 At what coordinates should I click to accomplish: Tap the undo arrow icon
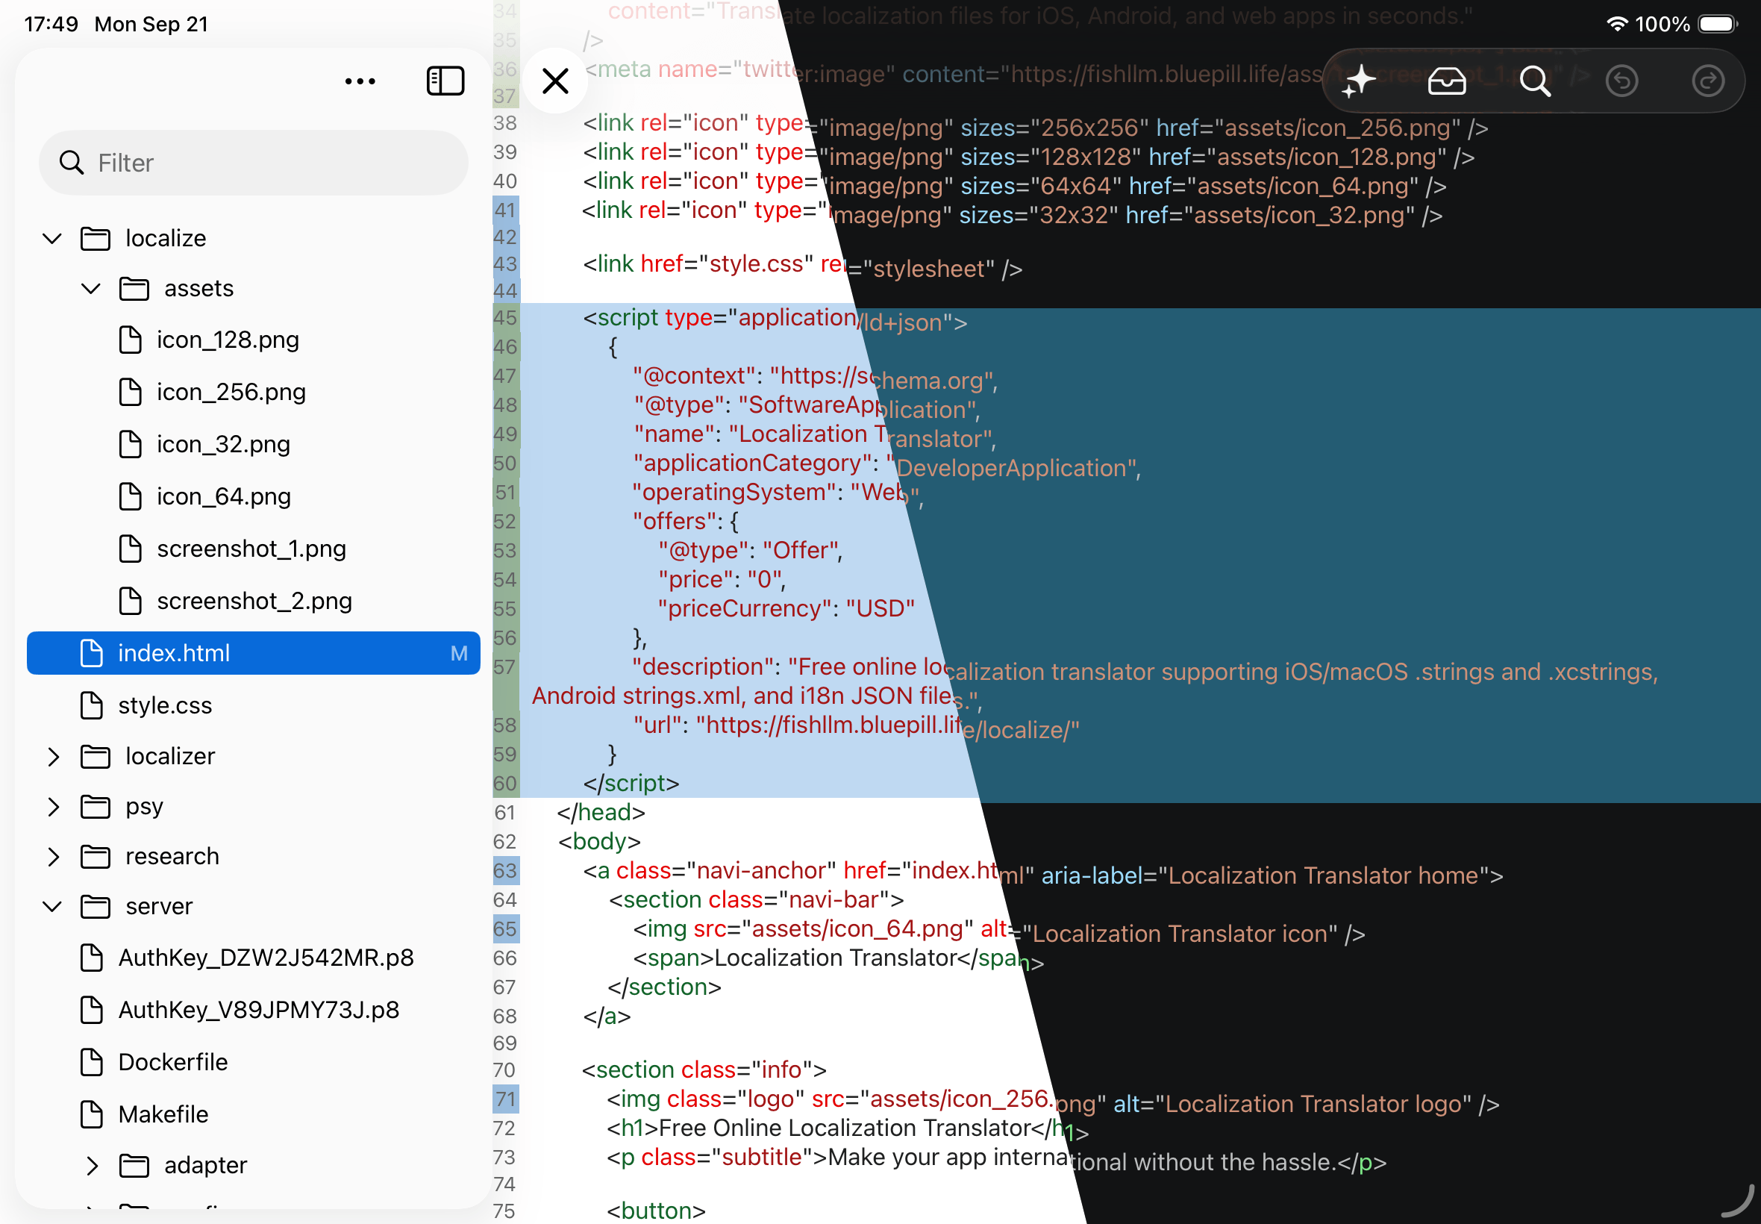(x=1621, y=81)
